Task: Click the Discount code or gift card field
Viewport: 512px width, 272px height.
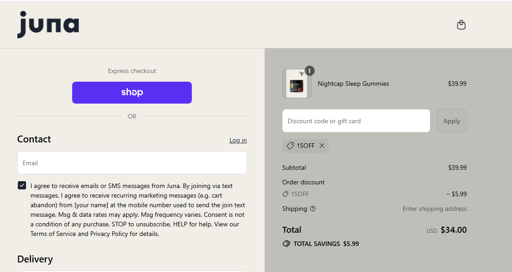Action: click(356, 121)
